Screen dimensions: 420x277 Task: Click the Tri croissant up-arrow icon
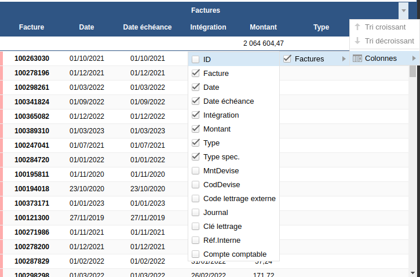(x=357, y=27)
